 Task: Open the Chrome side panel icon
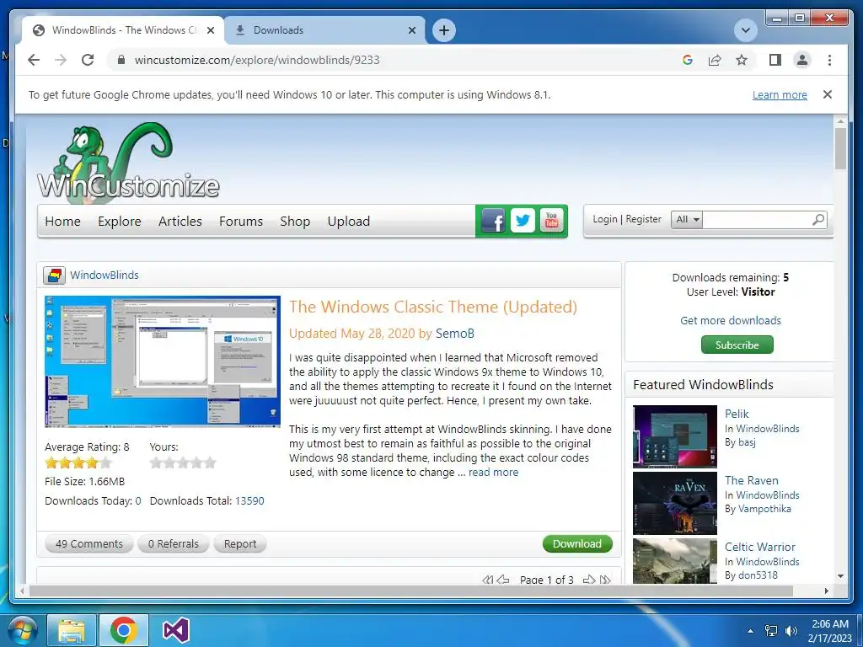point(775,60)
